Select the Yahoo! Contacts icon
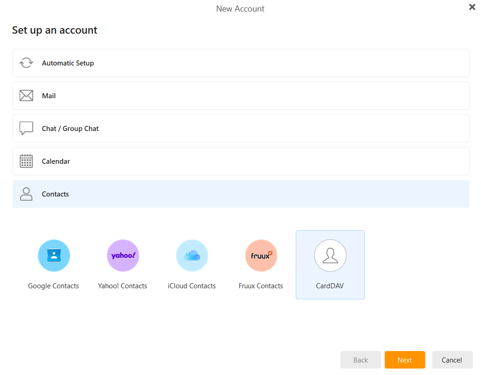 click(123, 255)
